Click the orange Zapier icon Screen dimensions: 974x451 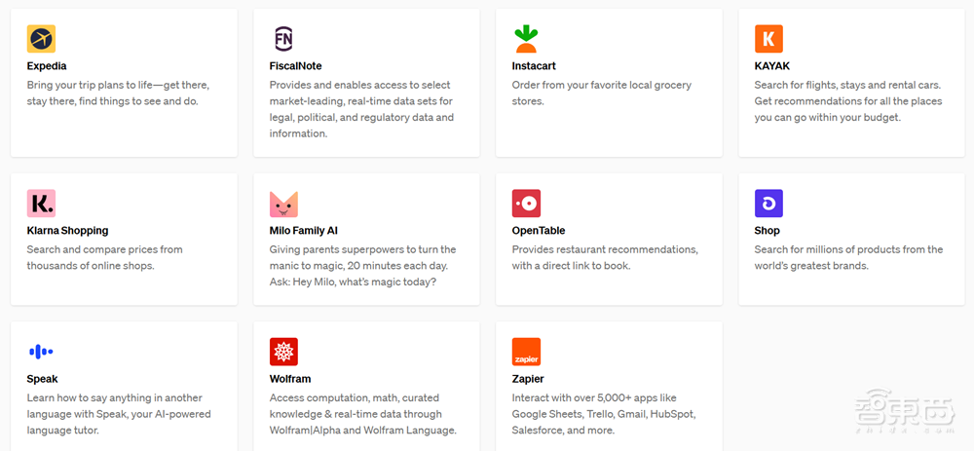[526, 352]
